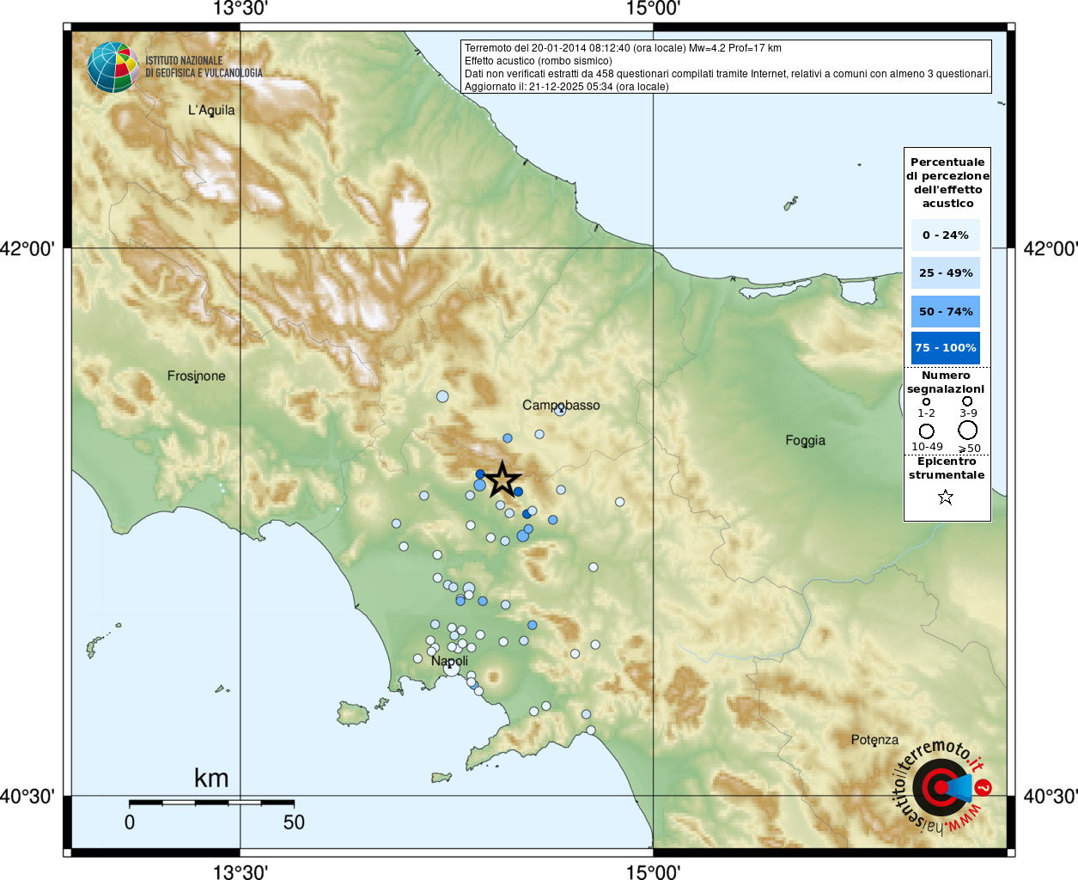This screenshot has height=880, width=1078.
Task: Click the '50' scale bar value
Action: (x=294, y=822)
